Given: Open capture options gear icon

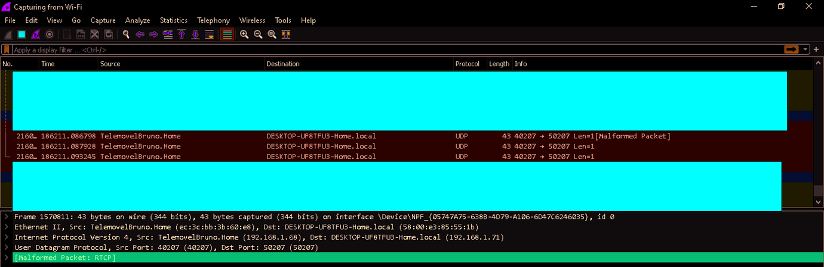Looking at the screenshot, I should [x=50, y=35].
